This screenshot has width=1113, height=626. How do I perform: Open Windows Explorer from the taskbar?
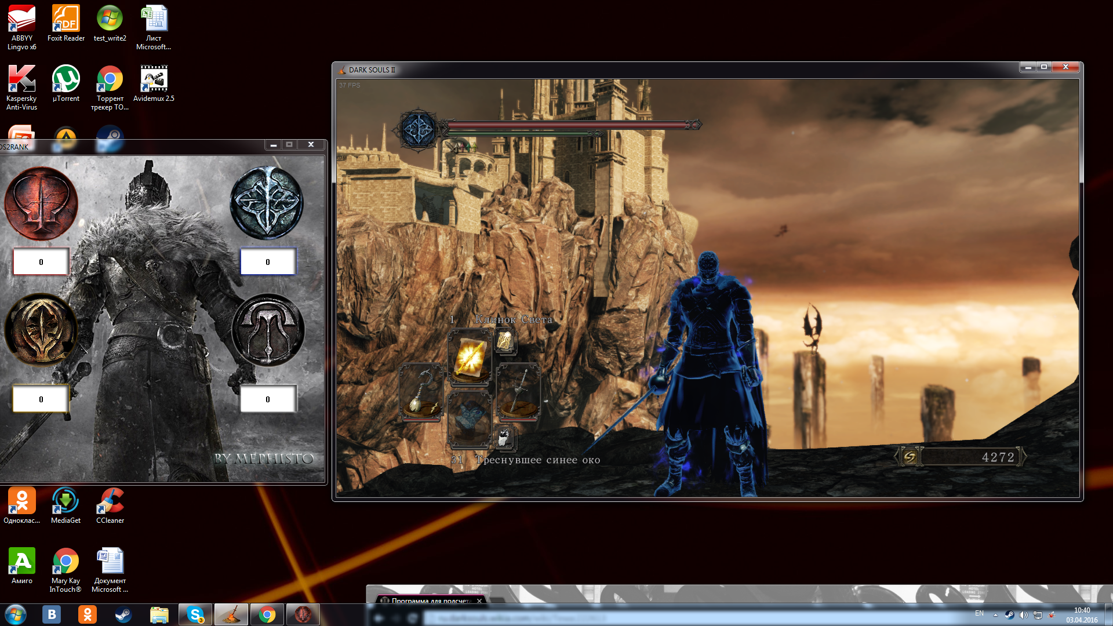click(x=159, y=614)
